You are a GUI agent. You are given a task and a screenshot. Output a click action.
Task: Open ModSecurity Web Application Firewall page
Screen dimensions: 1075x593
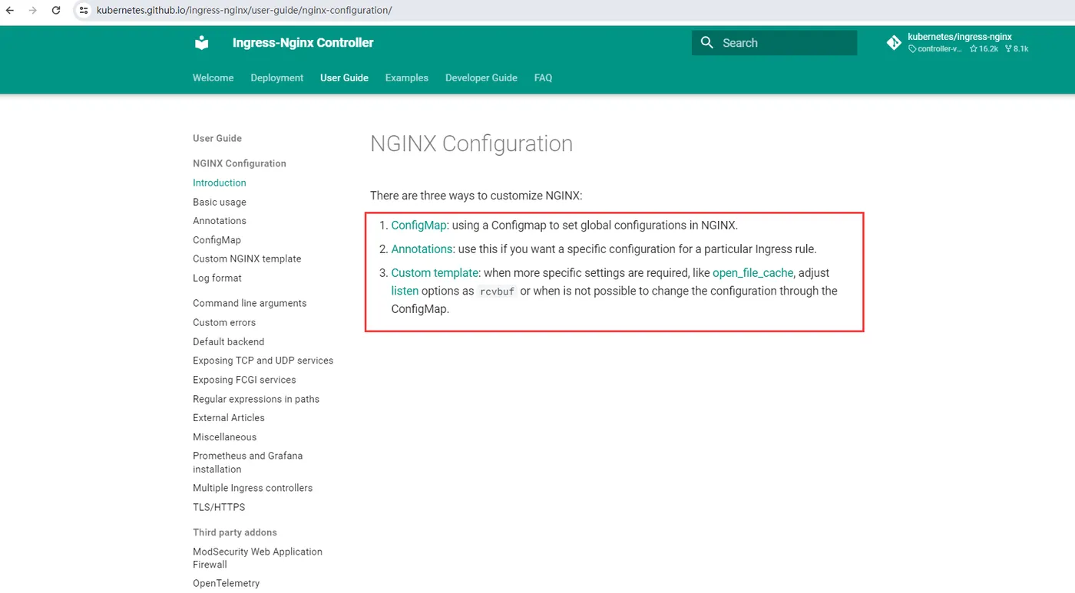258,558
